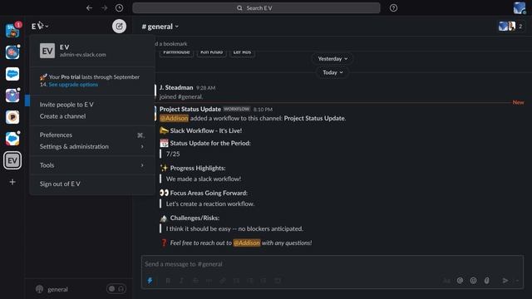Select Invite people to E V
This screenshot has width=532, height=299.
tap(66, 105)
